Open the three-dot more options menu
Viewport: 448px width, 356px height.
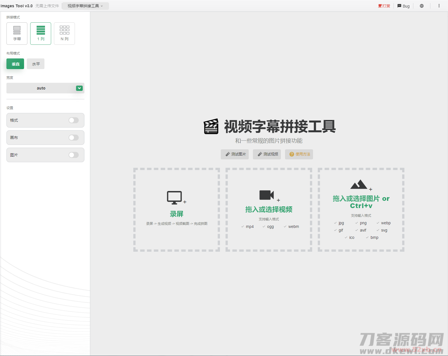439,6
